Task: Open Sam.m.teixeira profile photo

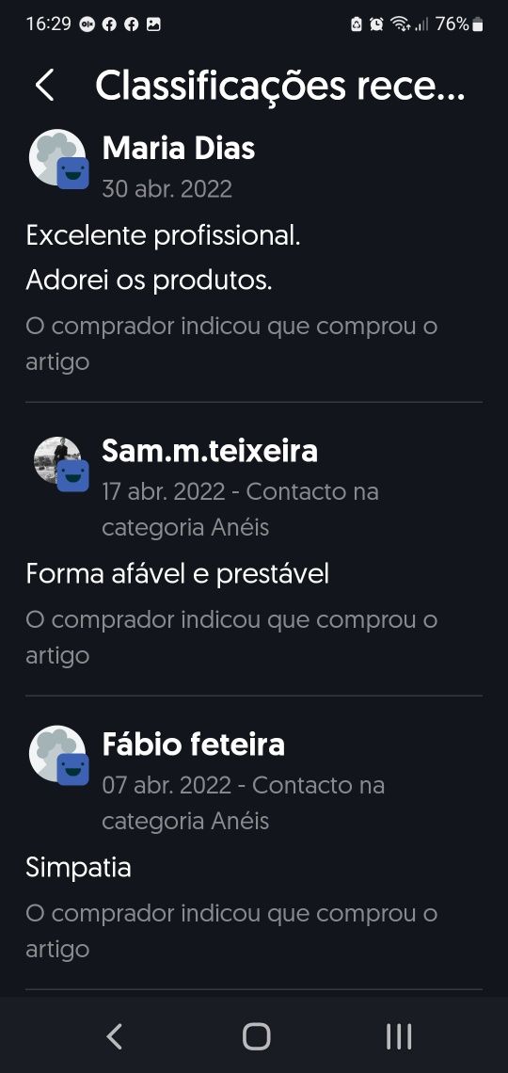Action: coord(57,460)
